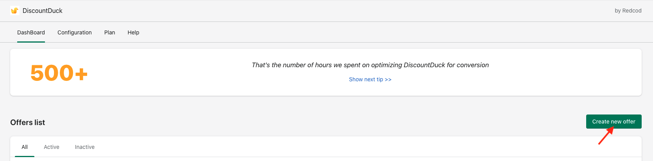Filter offers by Active

click(x=52, y=147)
